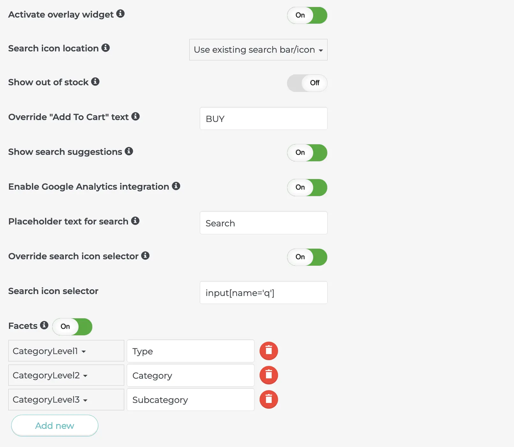Open the CategoryLevel3 dropdown

[66, 399]
